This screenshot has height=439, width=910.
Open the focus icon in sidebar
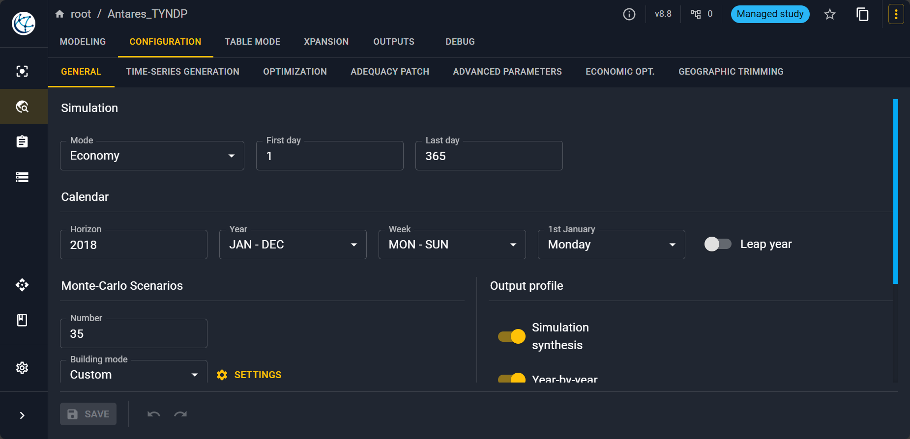tap(22, 71)
